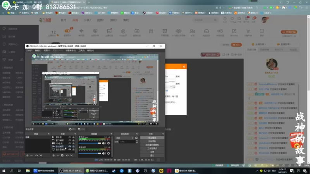Pop out the Scenes panel dock icon

click(x=49, y=134)
